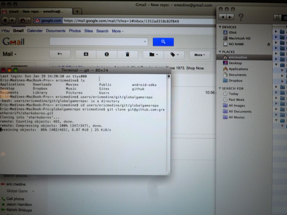Collapse the SEARCH FOR section in Finder
Screen dimensions: 287x215
(220, 88)
